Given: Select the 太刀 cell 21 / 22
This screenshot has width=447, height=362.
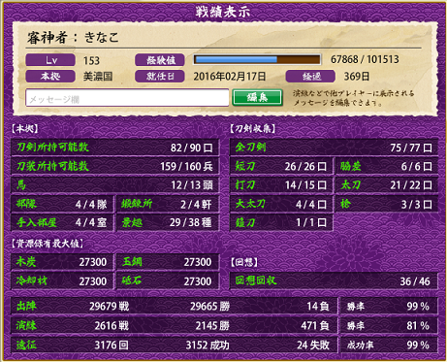Looking at the screenshot, I should pyautogui.click(x=387, y=185).
